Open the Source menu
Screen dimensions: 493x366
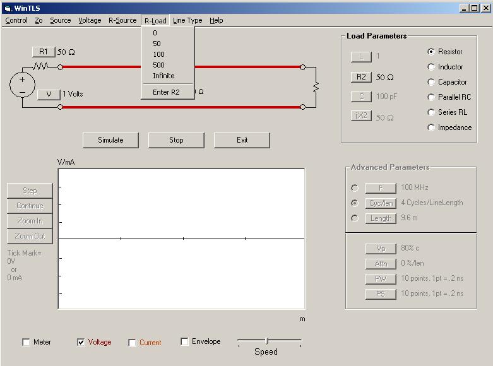61,20
